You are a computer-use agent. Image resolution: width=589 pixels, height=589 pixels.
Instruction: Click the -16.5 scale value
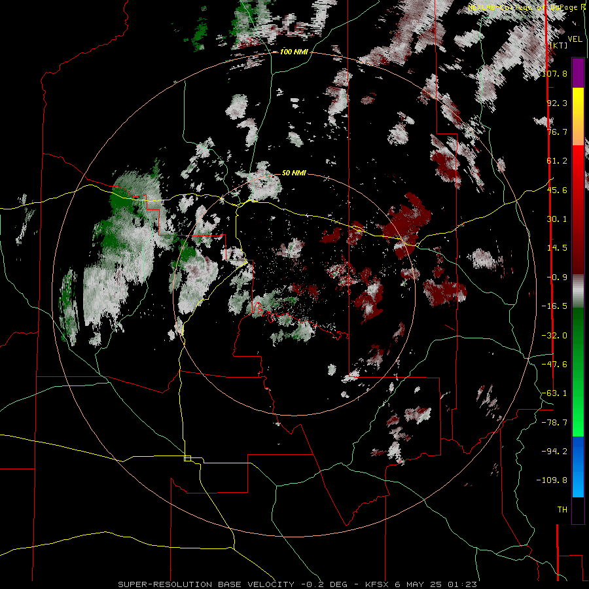click(x=554, y=306)
